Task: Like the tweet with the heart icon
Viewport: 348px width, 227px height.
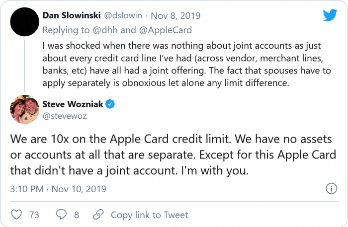Action: (x=17, y=215)
